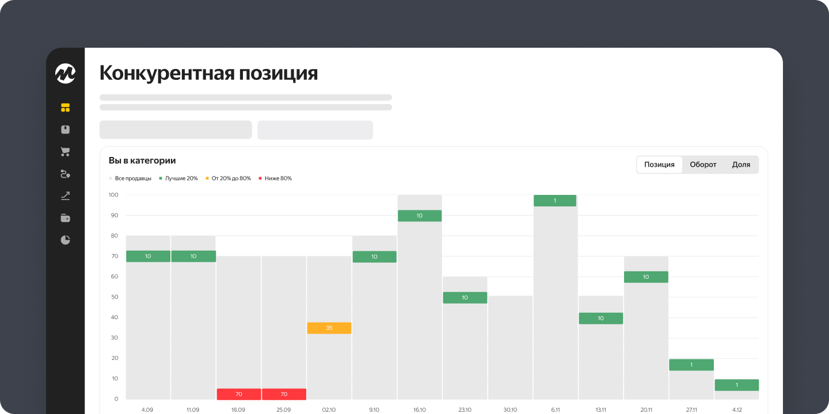Screen dimensions: 829x414
Task: Switch to the "Позиция" tab
Action: tap(659, 164)
